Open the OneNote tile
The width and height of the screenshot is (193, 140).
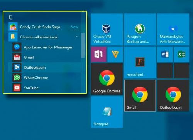pos(98,54)
